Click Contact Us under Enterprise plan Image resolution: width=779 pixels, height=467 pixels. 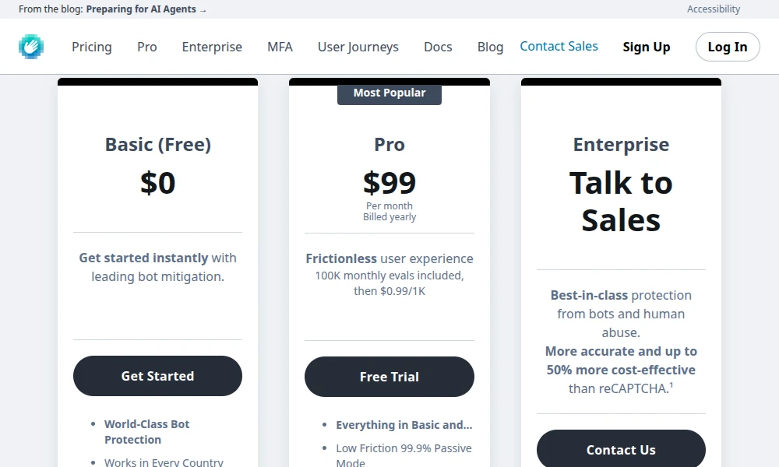(x=621, y=450)
